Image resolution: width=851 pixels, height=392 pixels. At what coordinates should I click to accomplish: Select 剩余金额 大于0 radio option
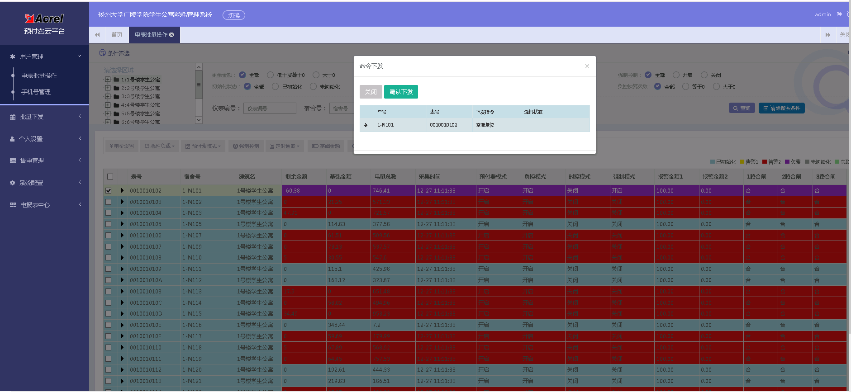(316, 75)
